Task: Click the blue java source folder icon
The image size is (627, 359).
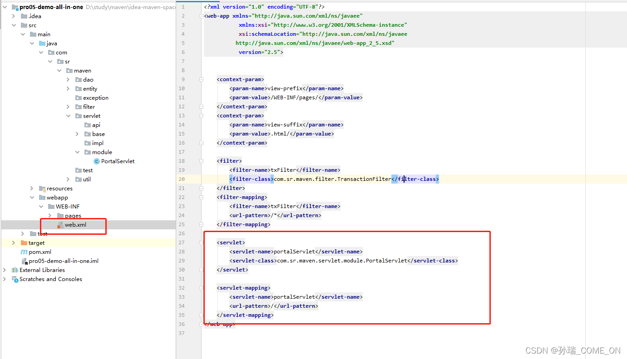Action: pos(42,44)
